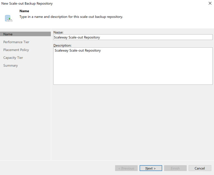
Task: Click the 'Description:' field label
Action: tap(63, 45)
